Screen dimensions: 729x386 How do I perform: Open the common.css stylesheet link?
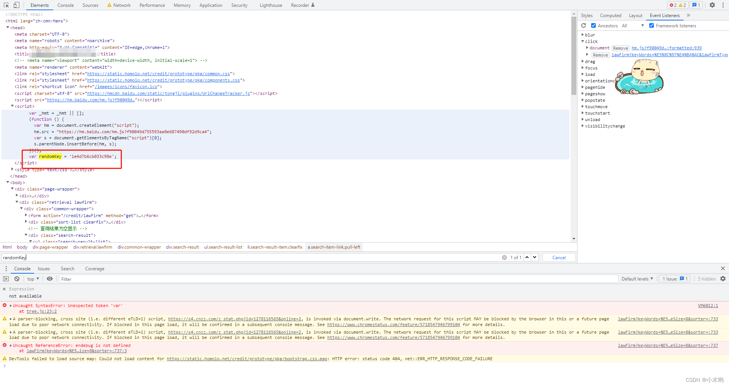point(159,74)
